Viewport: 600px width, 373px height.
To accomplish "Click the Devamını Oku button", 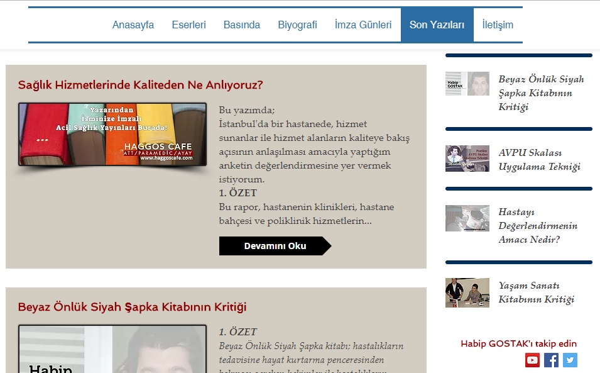I will (x=275, y=246).
